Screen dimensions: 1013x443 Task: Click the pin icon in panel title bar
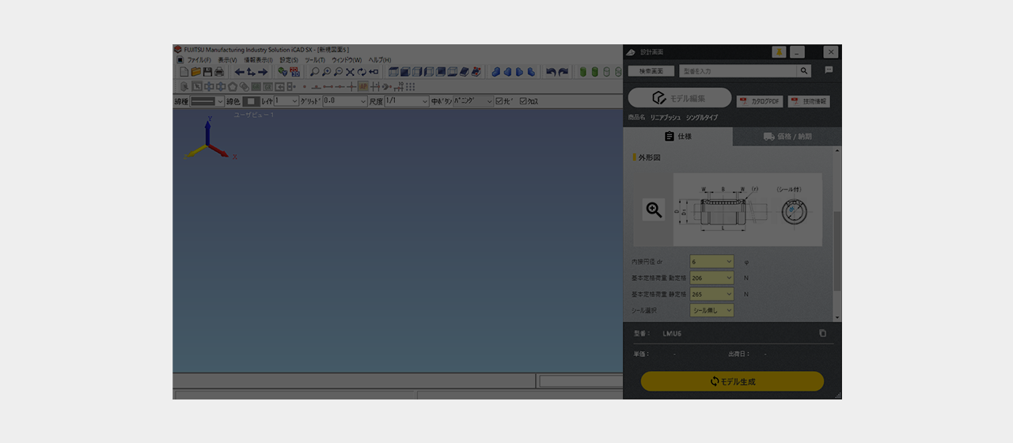pyautogui.click(x=779, y=52)
